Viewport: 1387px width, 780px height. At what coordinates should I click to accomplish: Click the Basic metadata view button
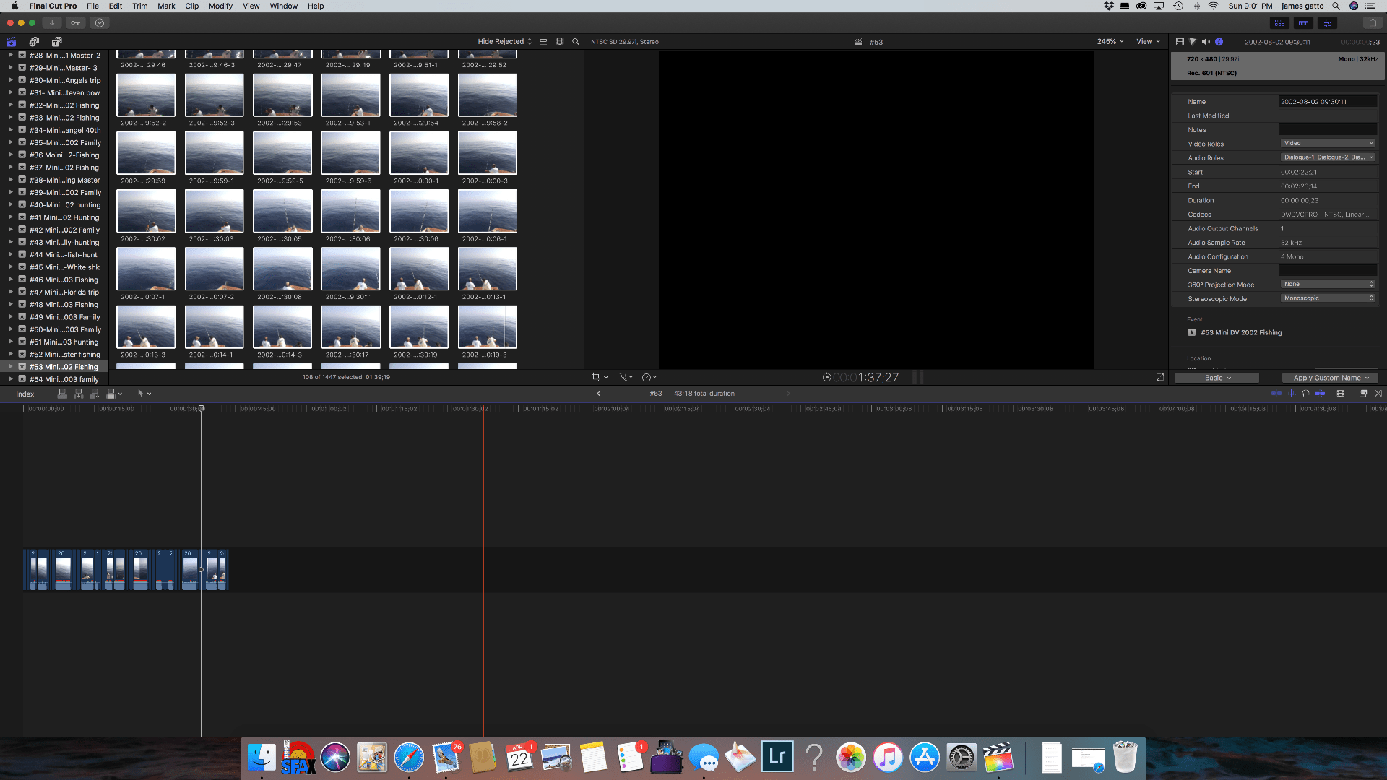pyautogui.click(x=1217, y=377)
